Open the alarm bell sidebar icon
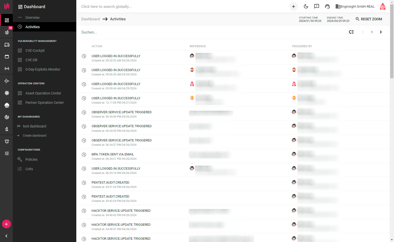 pos(7,141)
